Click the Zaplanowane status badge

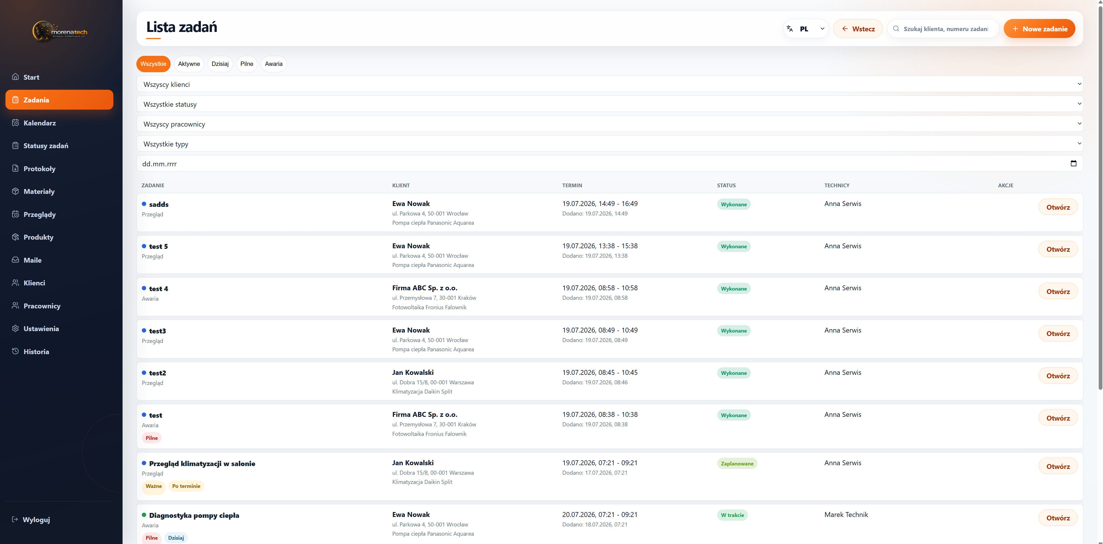click(x=737, y=463)
